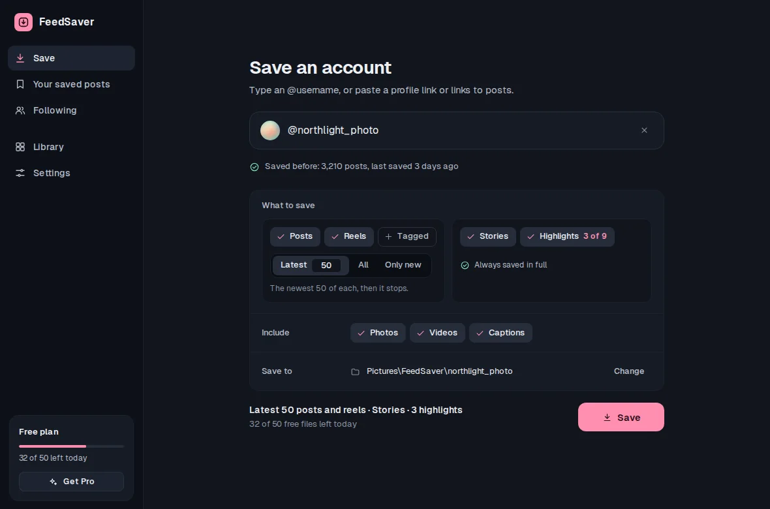
Task: Edit the Latest count field showing 50
Action: point(326,266)
